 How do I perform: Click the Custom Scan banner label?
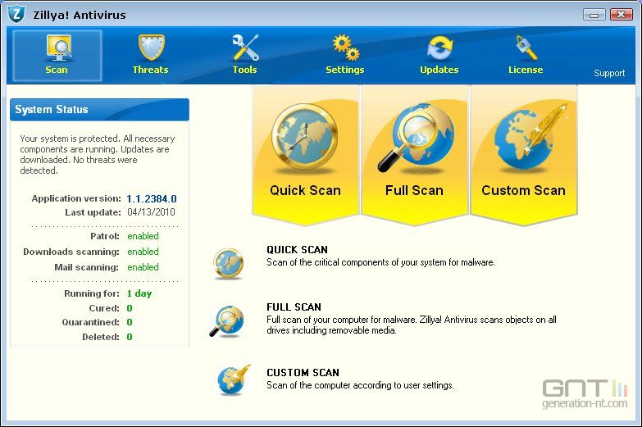[x=524, y=190]
